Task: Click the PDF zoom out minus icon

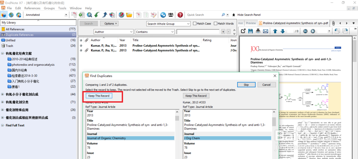Action: click(x=305, y=31)
